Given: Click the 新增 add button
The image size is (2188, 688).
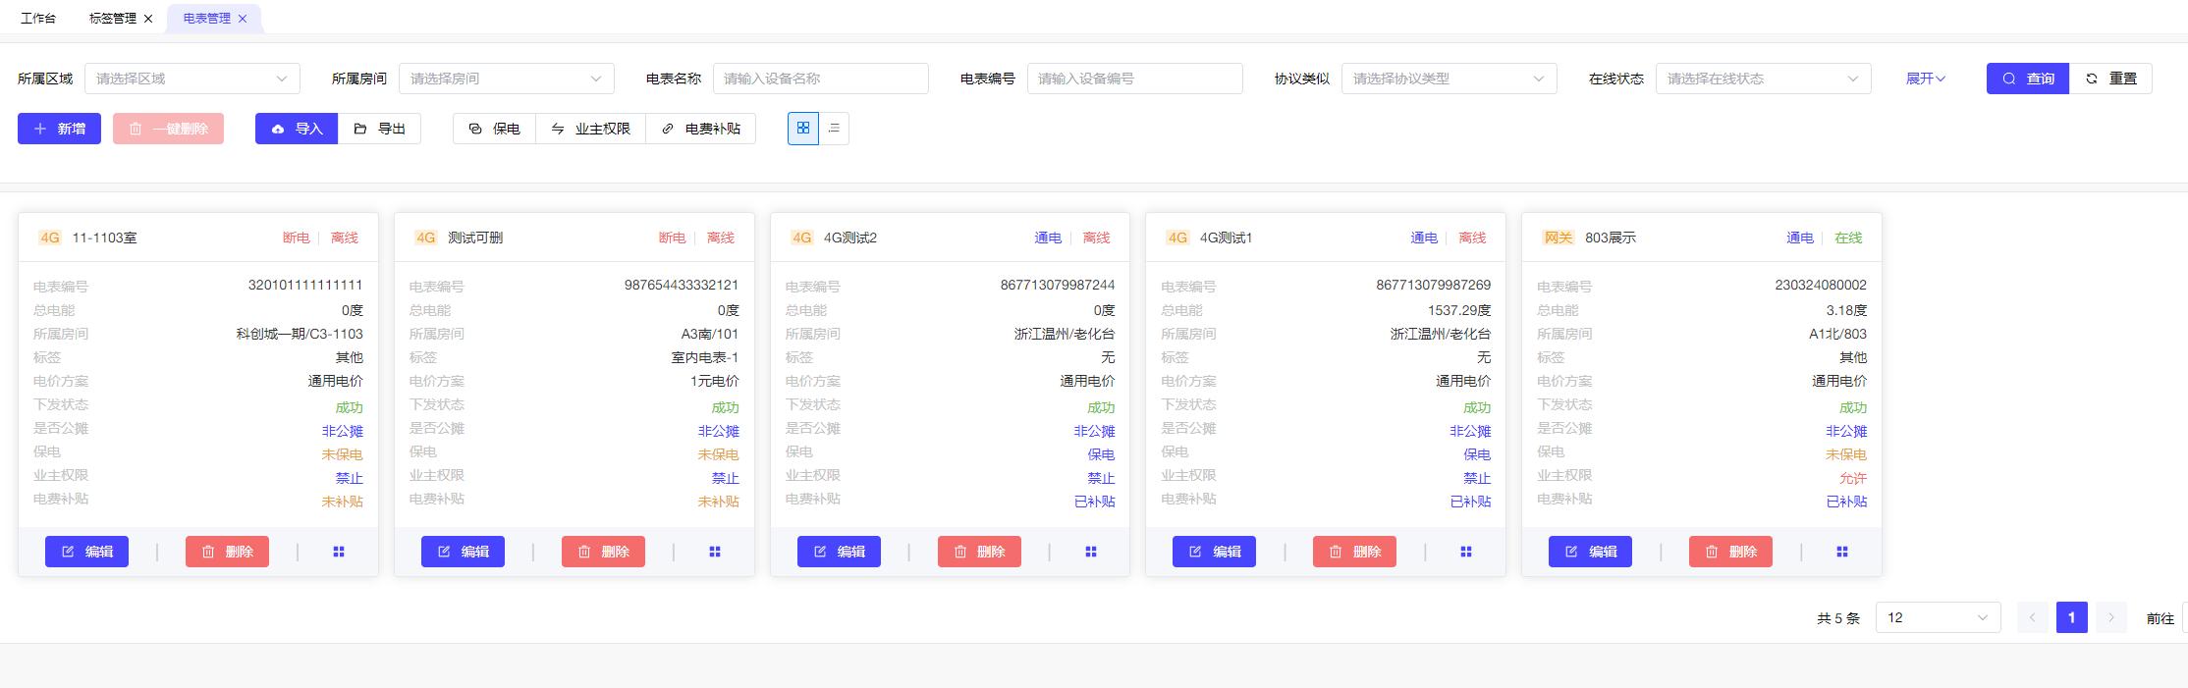Looking at the screenshot, I should [59, 129].
